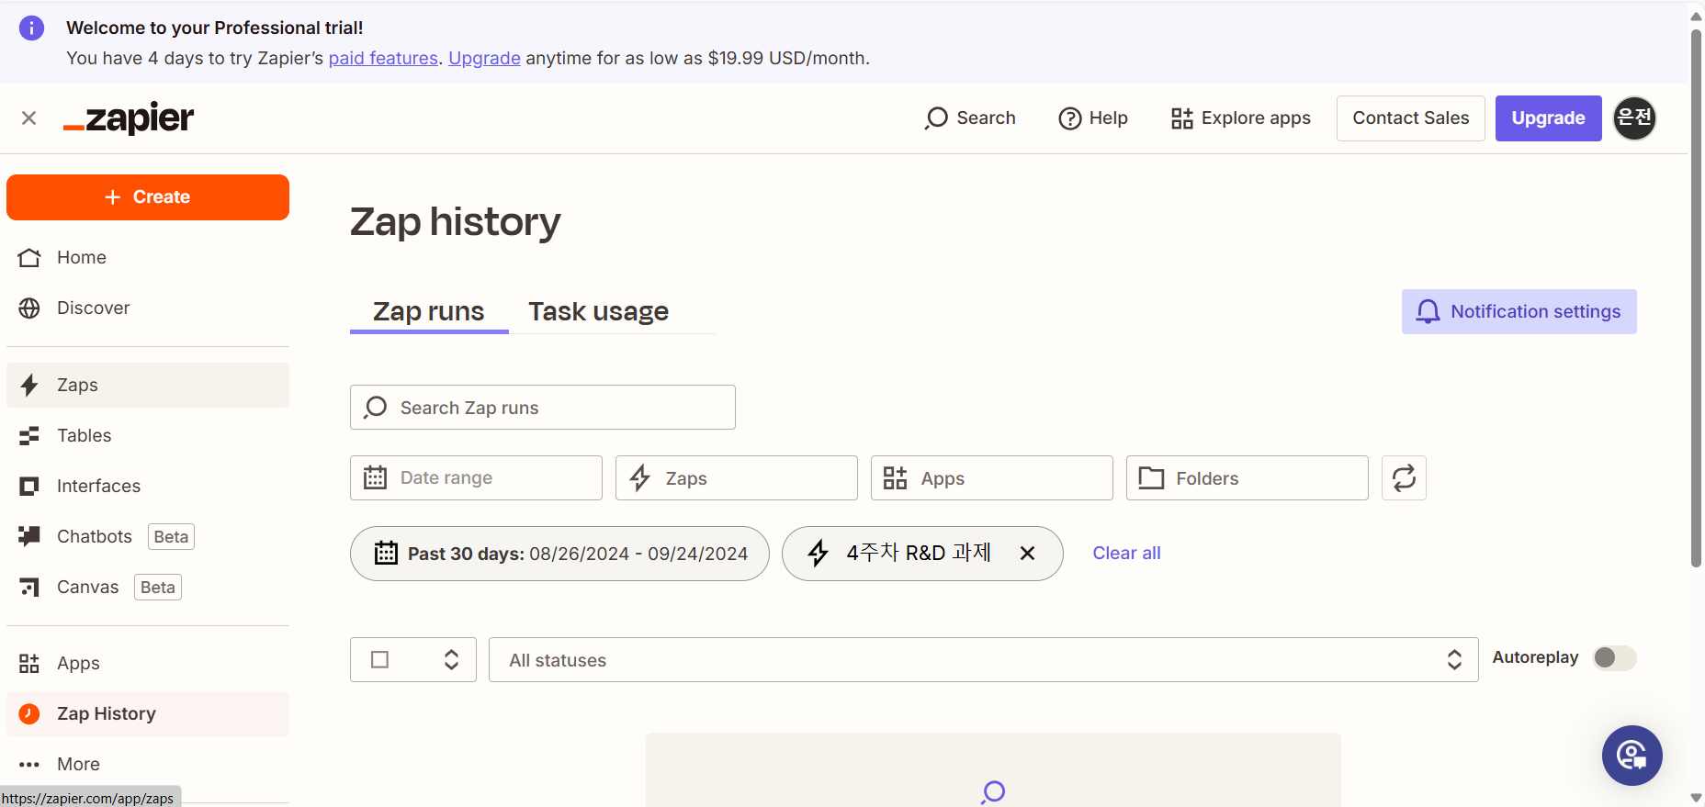Viewport: 1705px width, 807px height.
Task: Click the Interfaces sidebar icon
Action: click(x=29, y=487)
